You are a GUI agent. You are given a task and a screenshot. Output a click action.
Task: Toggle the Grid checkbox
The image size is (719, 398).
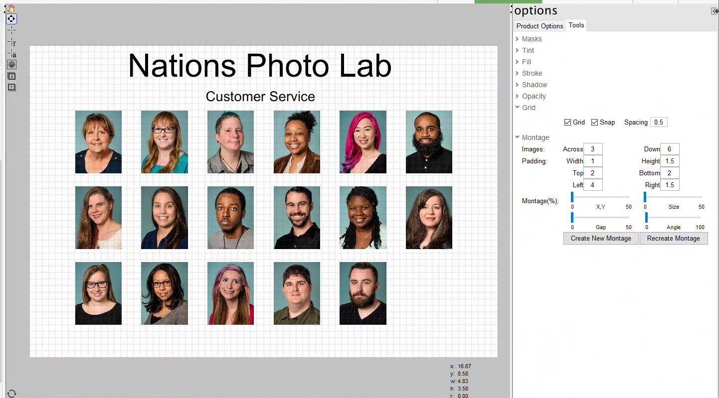tap(567, 122)
